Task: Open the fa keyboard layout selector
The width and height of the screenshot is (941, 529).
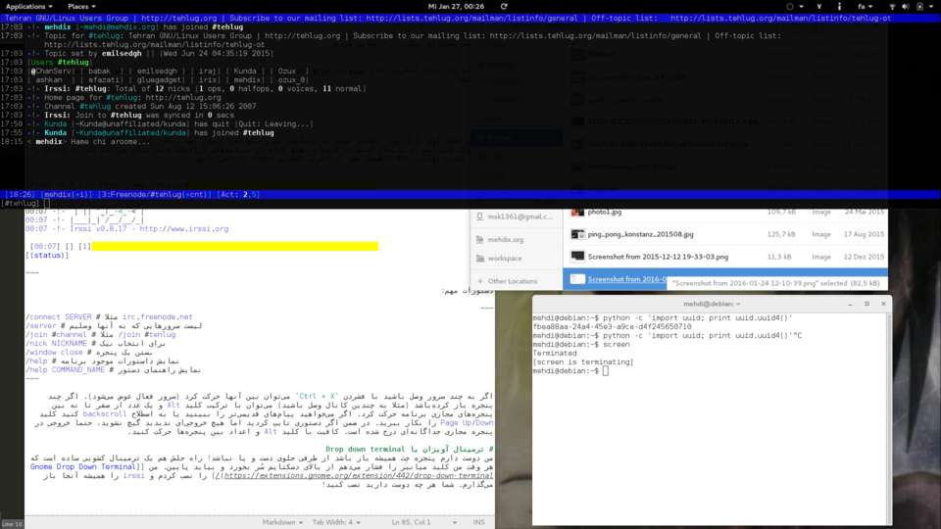Action: tap(863, 6)
